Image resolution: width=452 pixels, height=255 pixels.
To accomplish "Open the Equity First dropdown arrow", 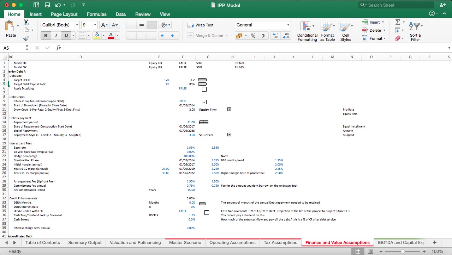I will coord(229,109).
